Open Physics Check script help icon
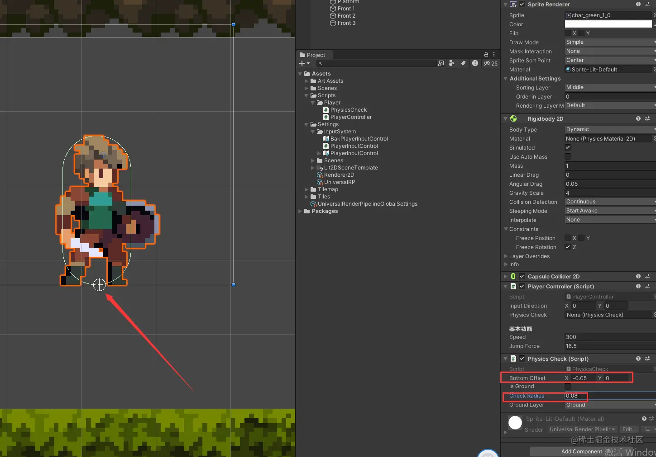656x457 pixels. pyautogui.click(x=638, y=359)
